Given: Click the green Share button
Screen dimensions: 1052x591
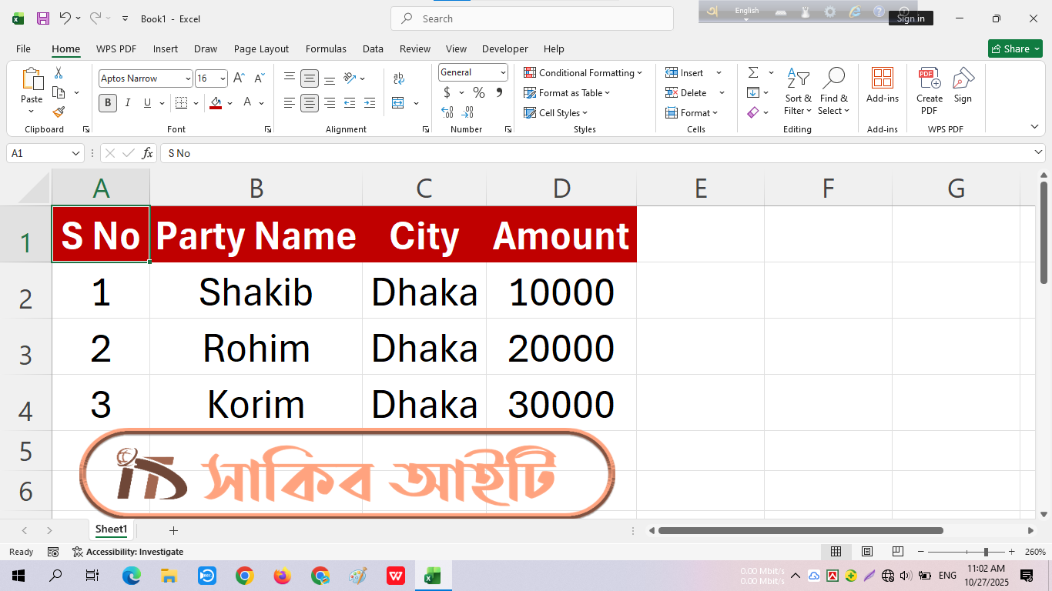Looking at the screenshot, I should click(x=1014, y=48).
